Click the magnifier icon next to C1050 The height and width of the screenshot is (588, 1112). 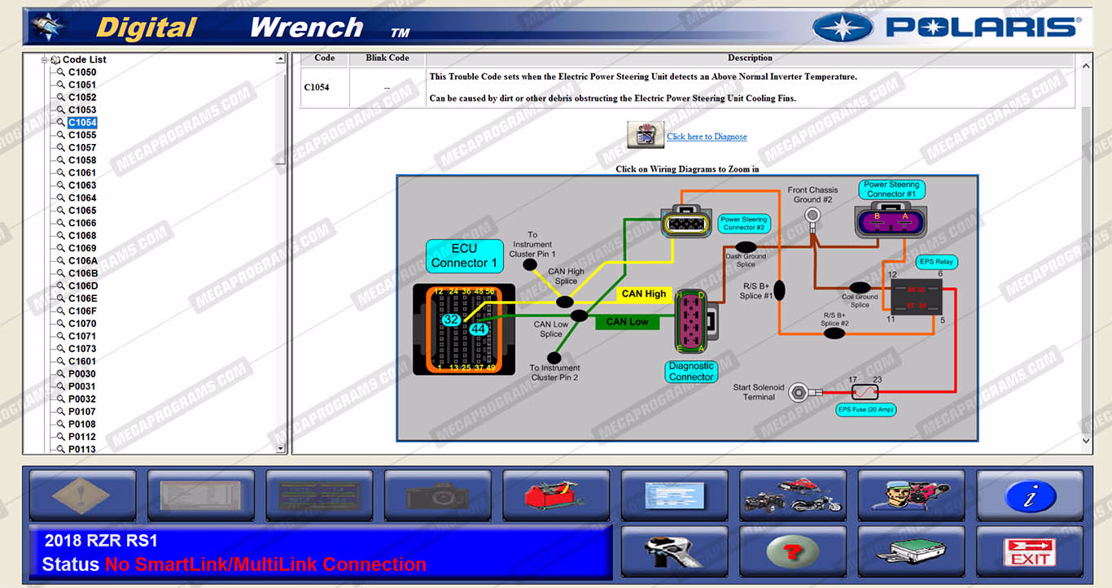[60, 72]
